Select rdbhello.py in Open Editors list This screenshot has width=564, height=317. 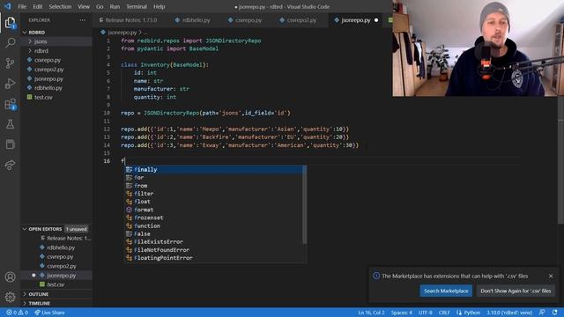tap(61, 247)
